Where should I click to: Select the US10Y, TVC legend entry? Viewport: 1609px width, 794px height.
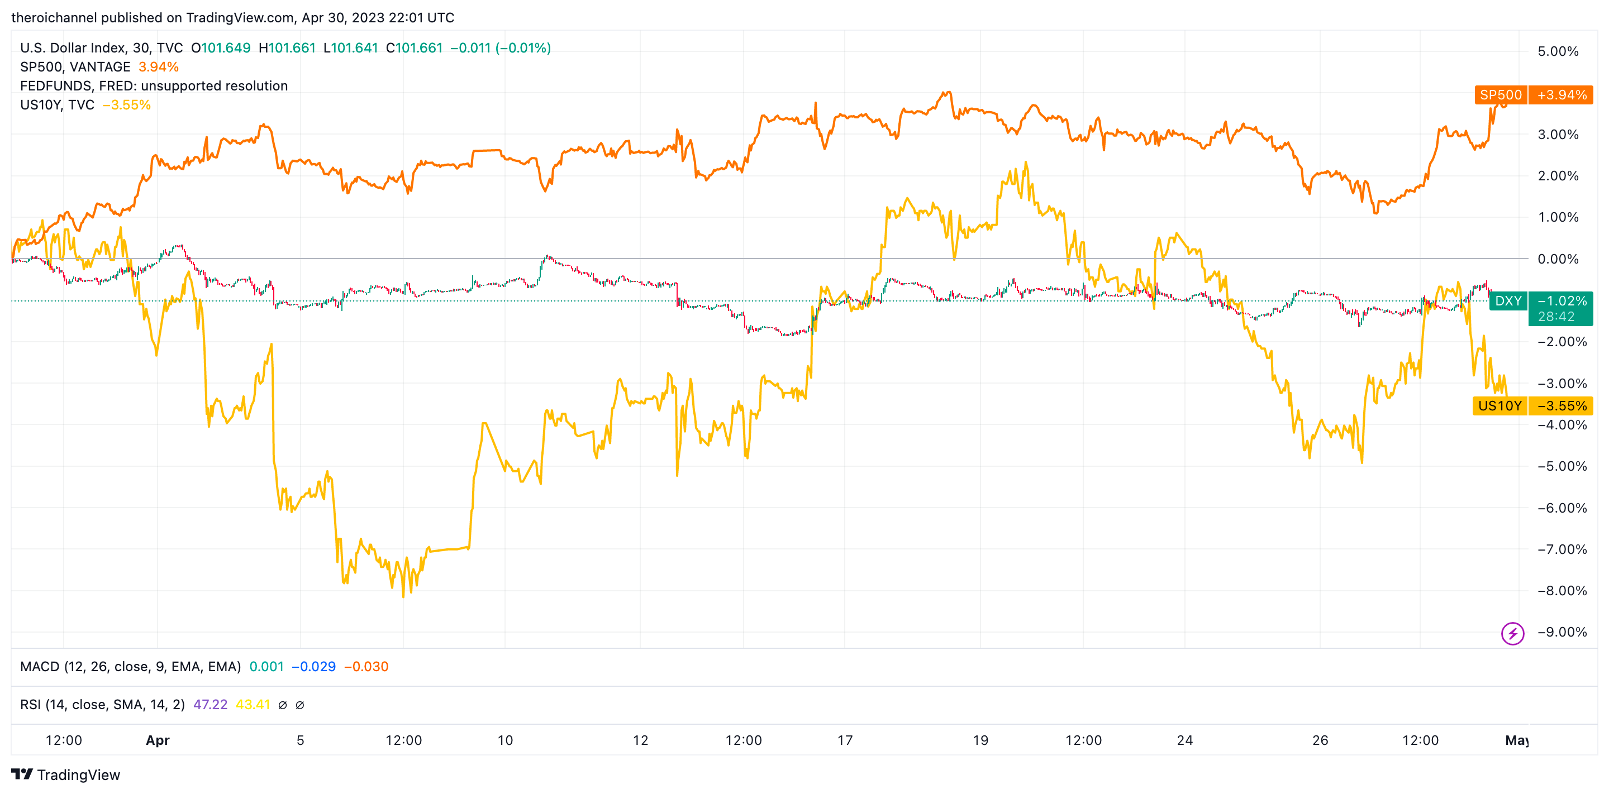click(x=57, y=105)
